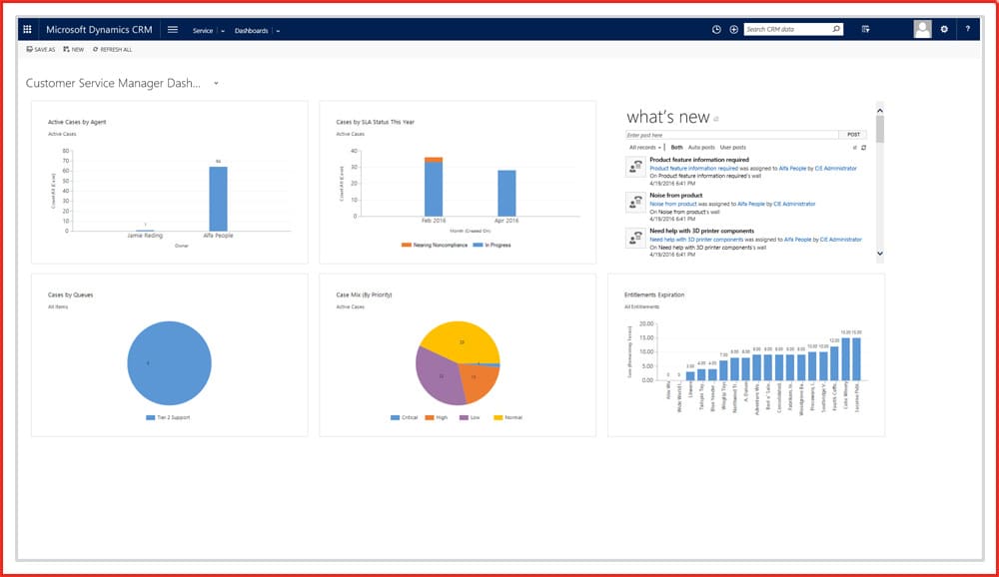
Task: Click Save As in the command bar
Action: [41, 49]
